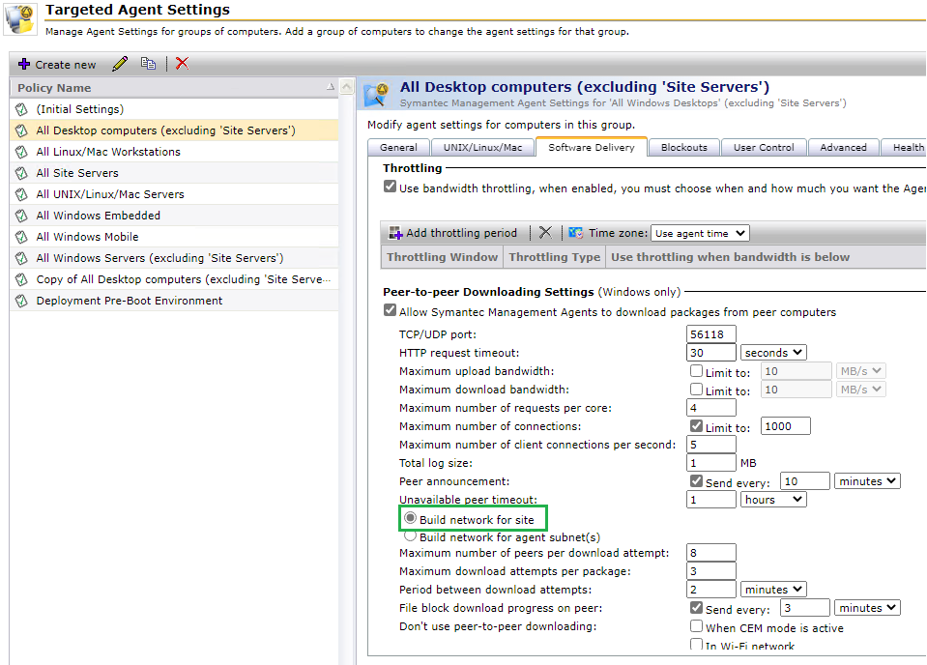Select Build network for agent subnet(s) radio
This screenshot has height=665, width=927.
click(410, 536)
